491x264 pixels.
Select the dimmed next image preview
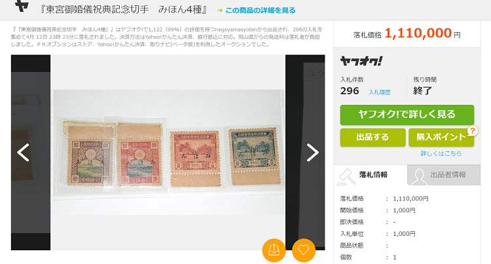point(305,153)
